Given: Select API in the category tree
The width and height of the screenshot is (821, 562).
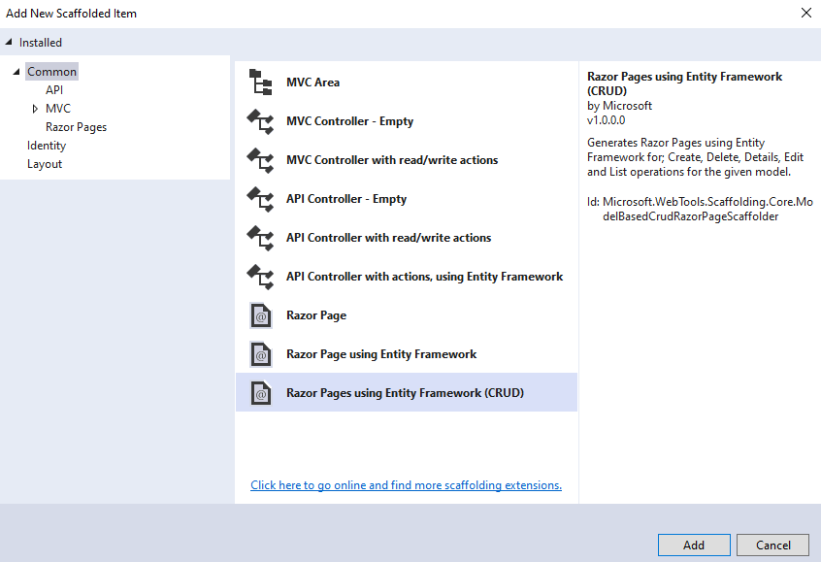Looking at the screenshot, I should [54, 90].
